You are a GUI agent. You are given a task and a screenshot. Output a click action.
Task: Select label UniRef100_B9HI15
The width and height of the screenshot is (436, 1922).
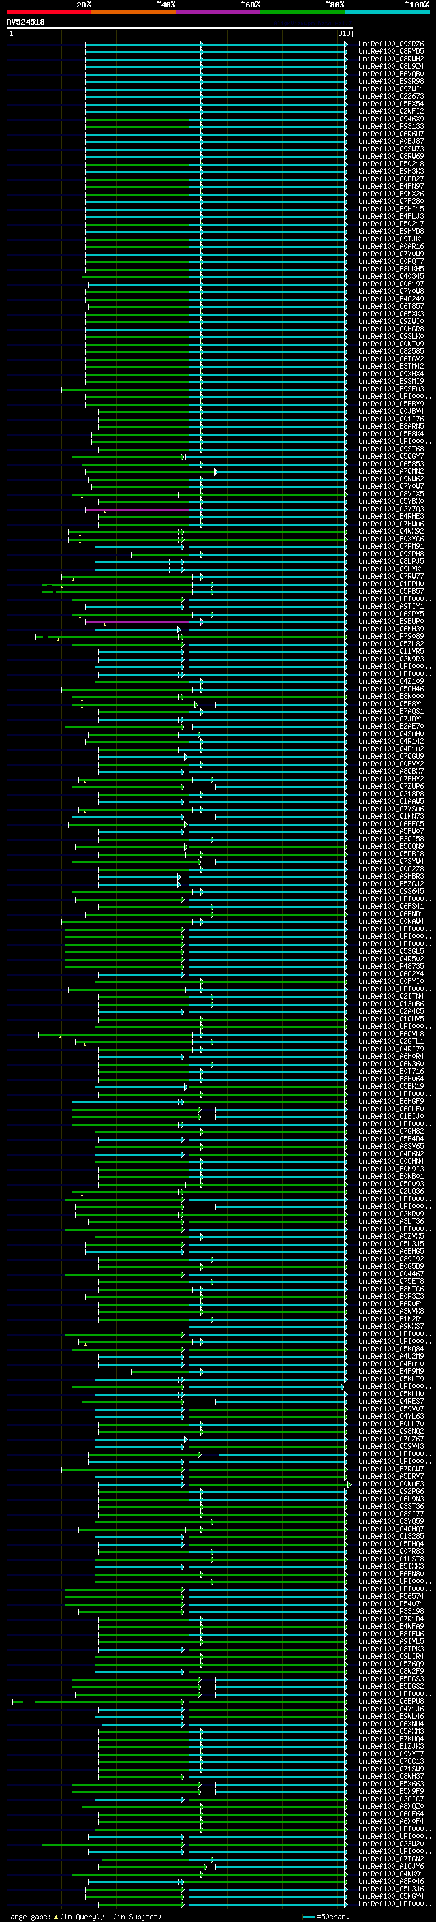[x=391, y=209]
